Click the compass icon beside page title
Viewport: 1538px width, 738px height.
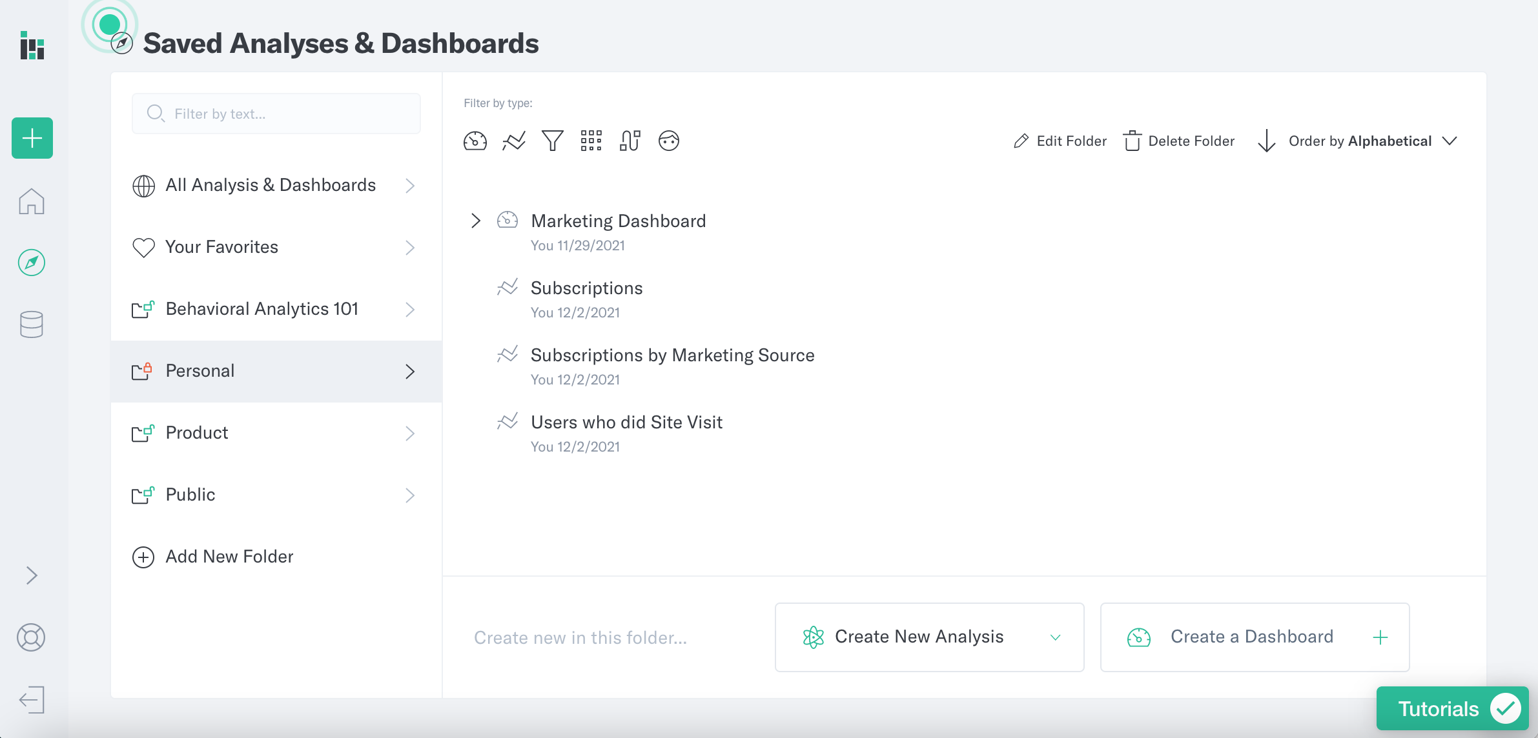tap(122, 44)
